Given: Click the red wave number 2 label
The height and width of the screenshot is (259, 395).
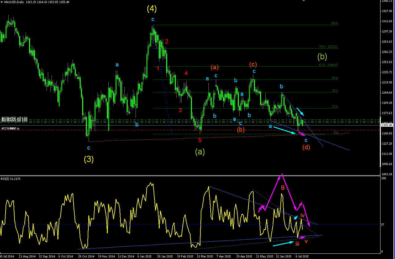Looking at the screenshot, I should 166,42.
